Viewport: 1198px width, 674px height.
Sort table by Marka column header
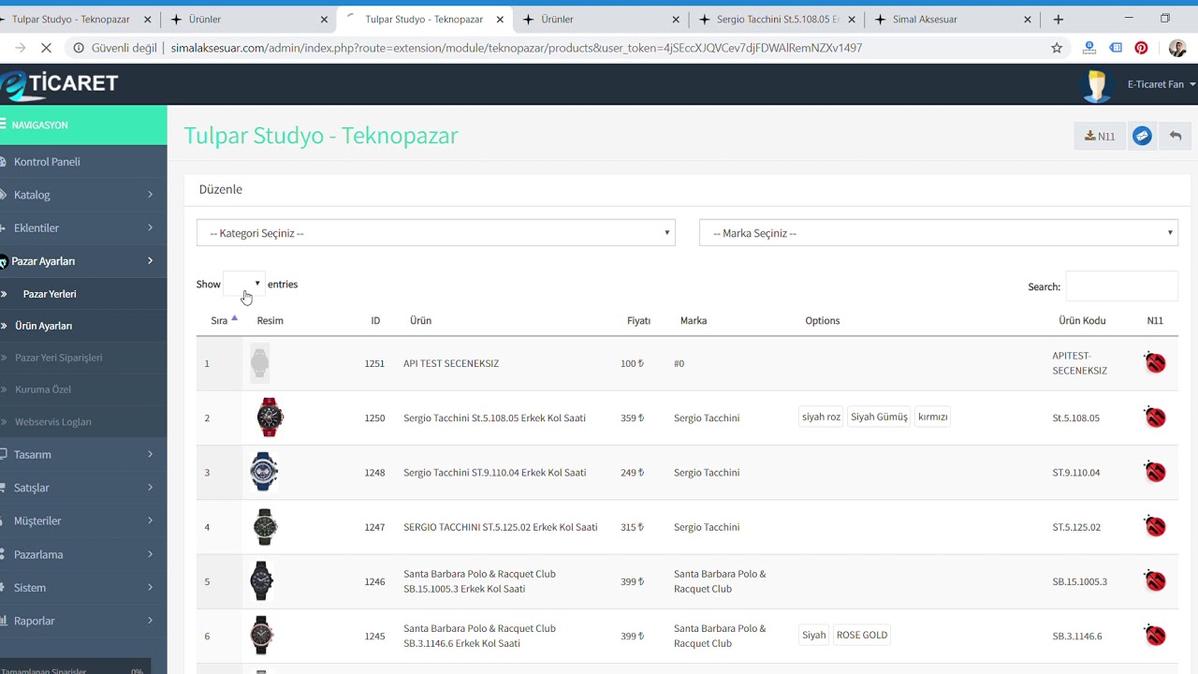click(694, 320)
